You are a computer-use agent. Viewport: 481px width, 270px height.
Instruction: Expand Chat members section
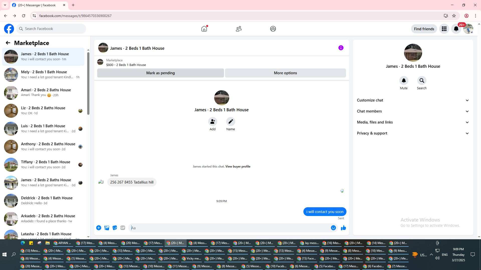[x=413, y=111]
